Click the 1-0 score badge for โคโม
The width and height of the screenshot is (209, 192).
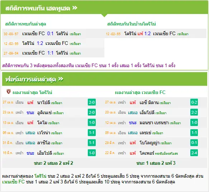point(92,122)
